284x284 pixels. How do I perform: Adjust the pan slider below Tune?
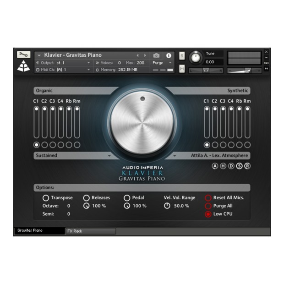(206, 71)
